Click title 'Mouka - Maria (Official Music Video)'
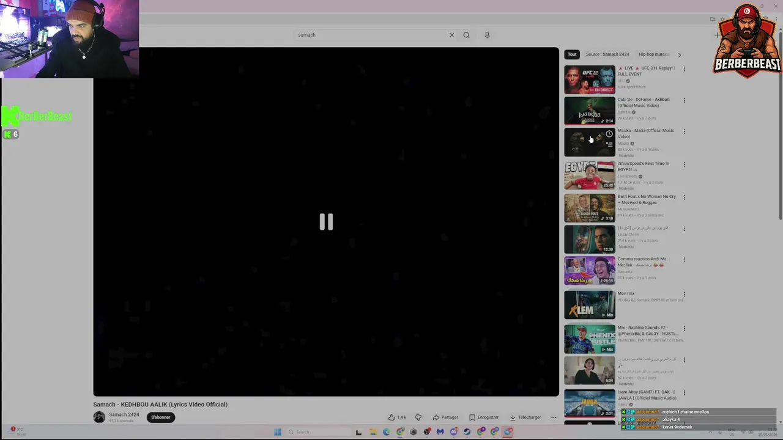 click(645, 133)
